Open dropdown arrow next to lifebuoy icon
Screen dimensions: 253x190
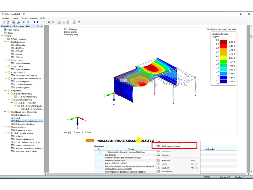coord(71,22)
